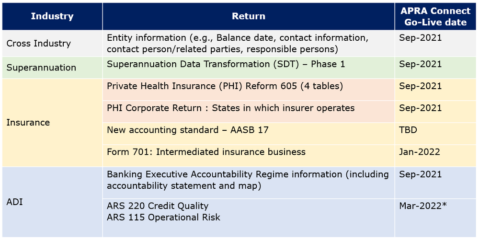Click the Industry column header
The width and height of the screenshot is (479, 241).
(x=52, y=16)
